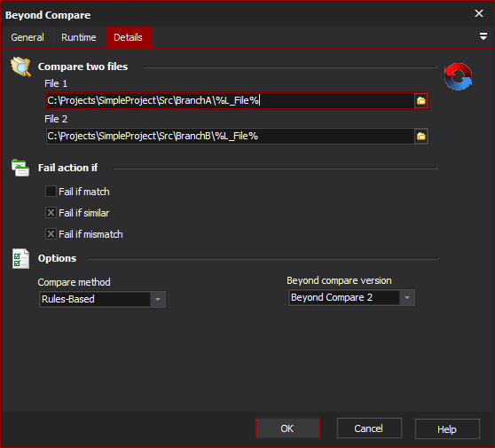Open the tab overflow menu icon
This screenshot has height=448, width=495.
483,36
